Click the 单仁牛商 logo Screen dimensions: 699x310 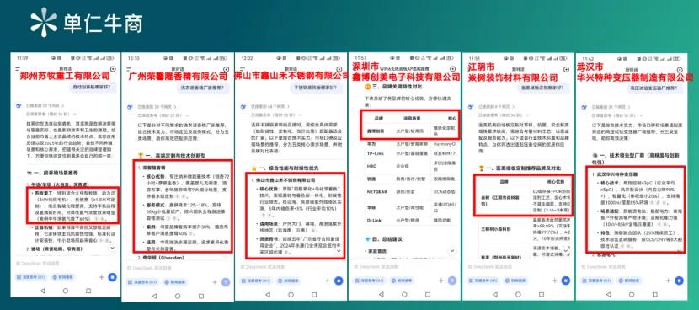(87, 22)
